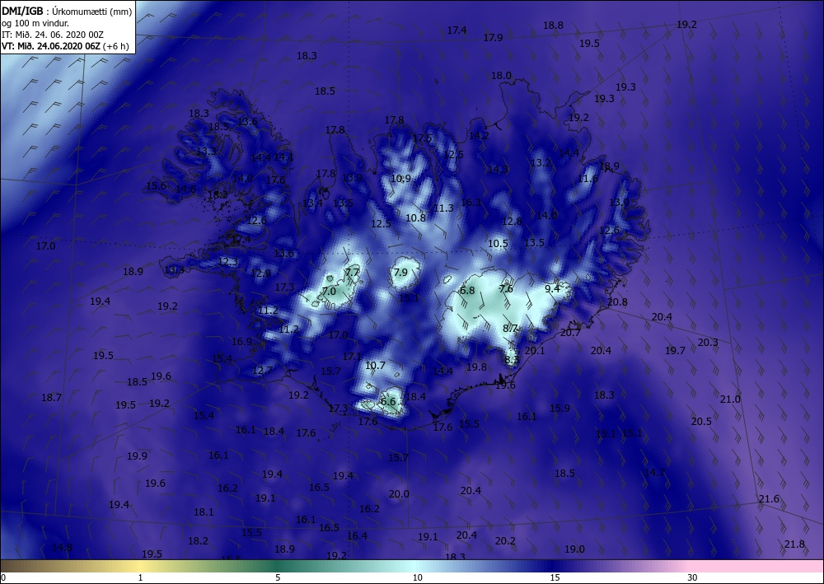Click the 9.4 value on the glacier

pyautogui.click(x=552, y=288)
